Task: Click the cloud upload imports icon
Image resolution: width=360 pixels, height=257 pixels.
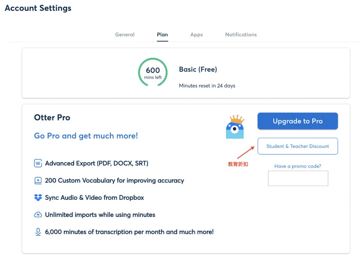Action: 38,215
